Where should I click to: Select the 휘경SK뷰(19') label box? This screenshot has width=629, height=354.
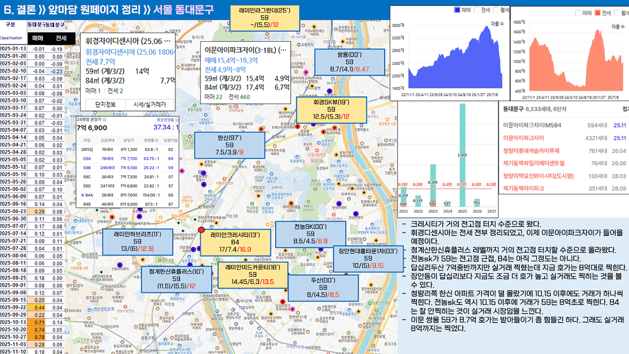[331, 110]
